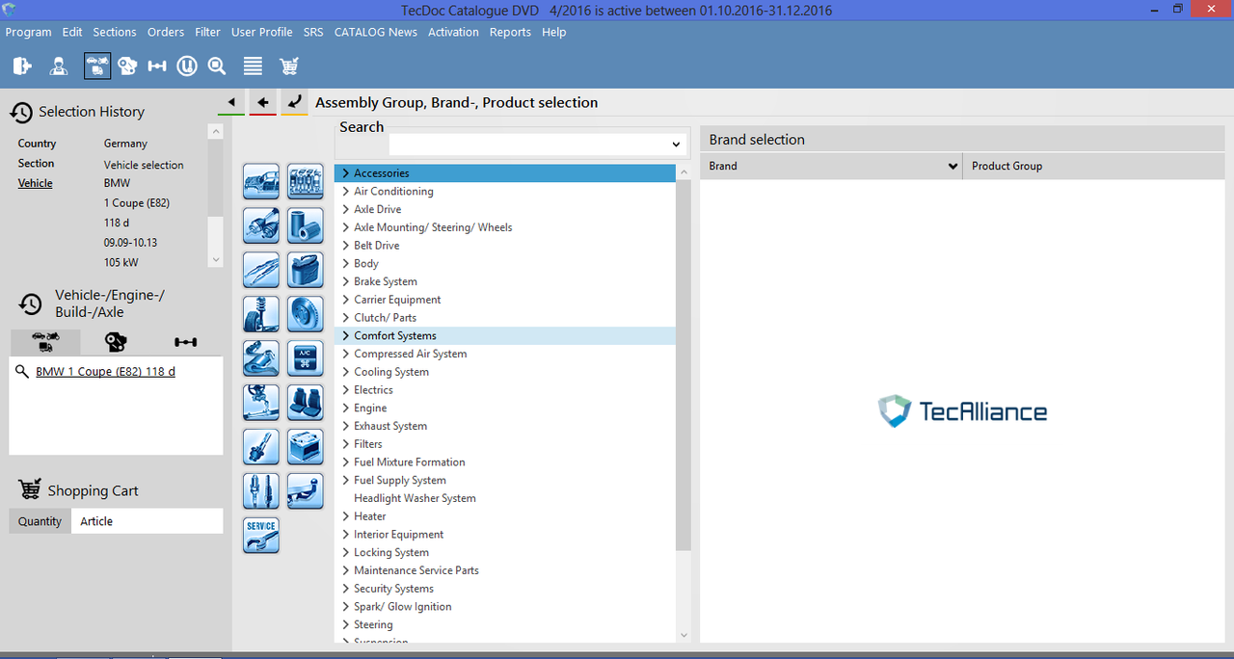This screenshot has height=659, width=1234.
Task: Select Maintenance Service Parts entry
Action: point(416,570)
